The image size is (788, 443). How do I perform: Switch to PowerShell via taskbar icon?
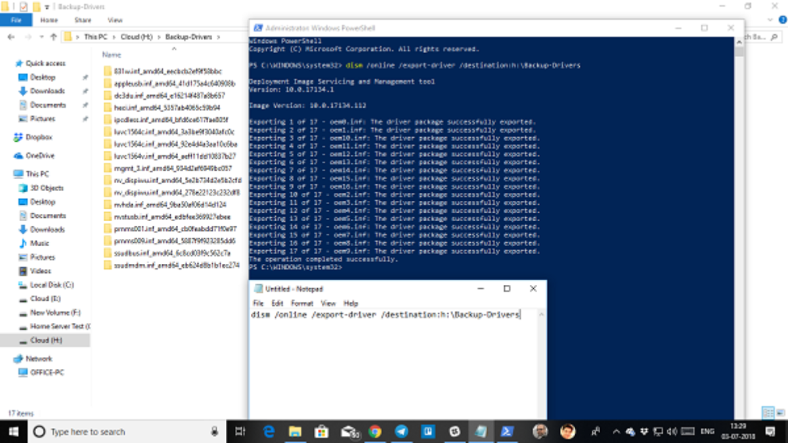(x=508, y=431)
